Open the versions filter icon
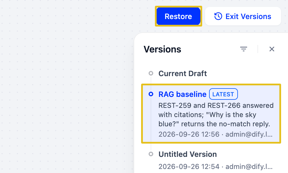 244,49
